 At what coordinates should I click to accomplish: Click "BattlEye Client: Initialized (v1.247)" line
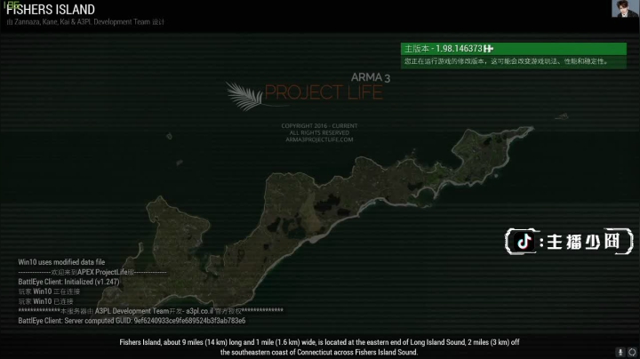coord(69,282)
